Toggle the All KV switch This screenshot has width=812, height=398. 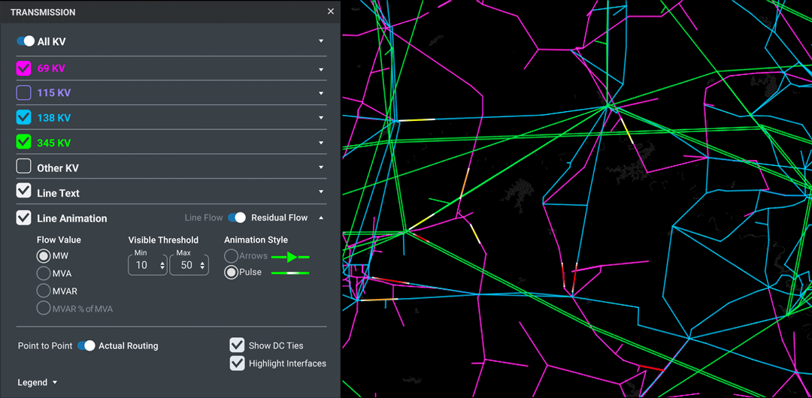[26, 42]
